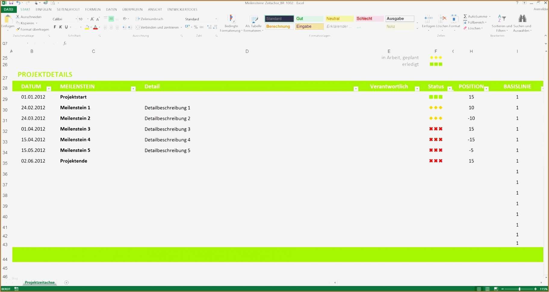The width and height of the screenshot is (549, 292).
Task: Toggle italic formatting with the K button
Action: tap(60, 27)
